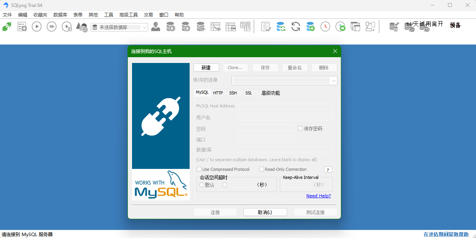This screenshot has height=238, width=476.
Task: Tick the Read-Only Connection checkbox
Action: click(262, 169)
